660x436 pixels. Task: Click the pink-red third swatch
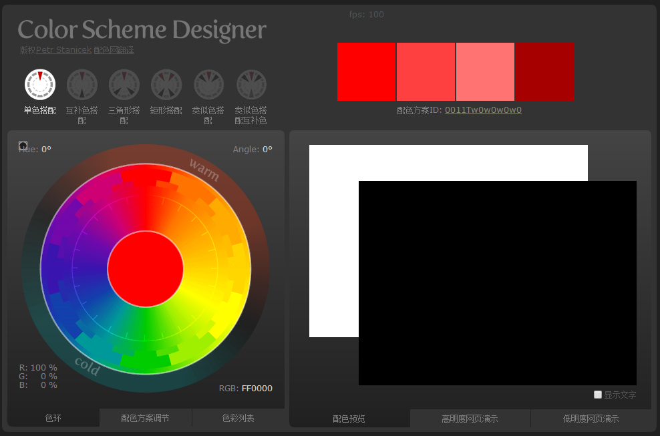tap(486, 71)
